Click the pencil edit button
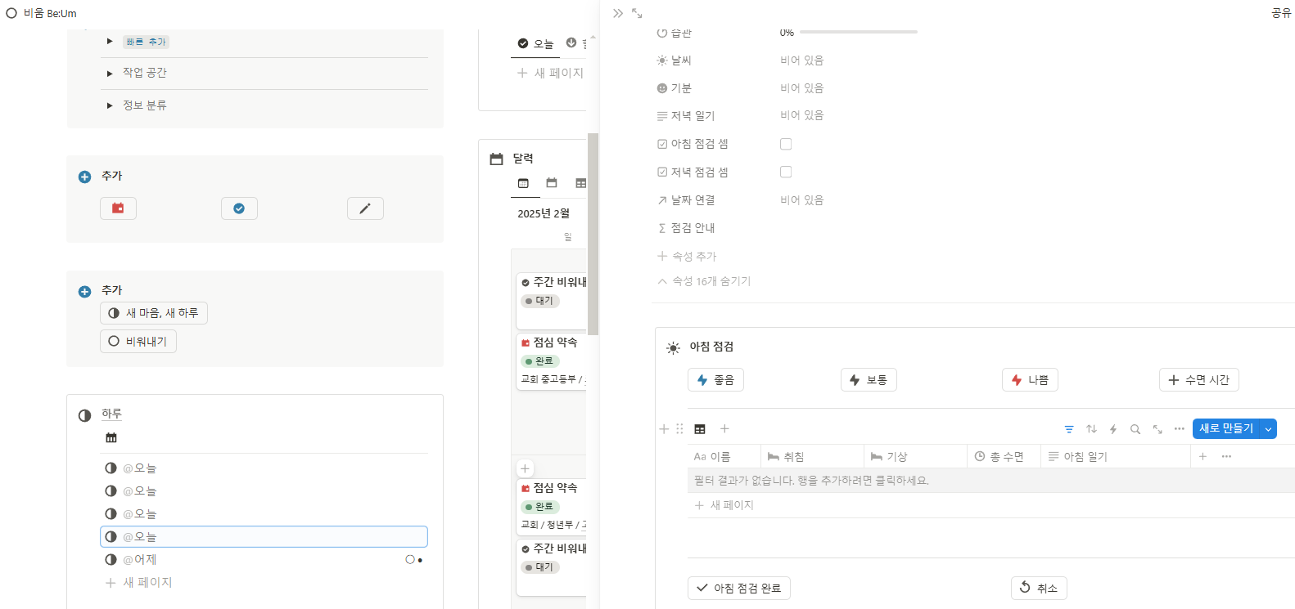The width and height of the screenshot is (1295, 609). point(365,208)
